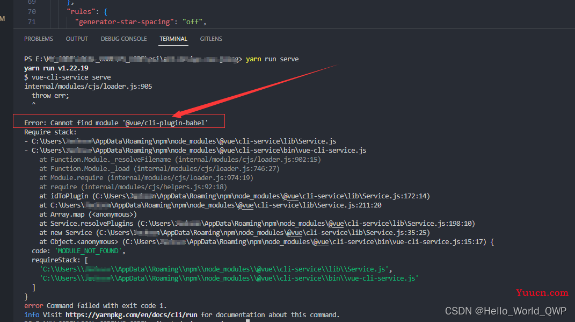Click editor line number 71
The image size is (575, 322).
[x=32, y=22]
